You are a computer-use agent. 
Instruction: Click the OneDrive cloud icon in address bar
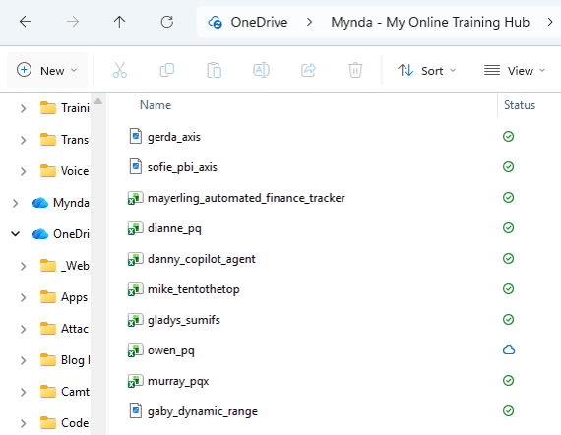216,23
